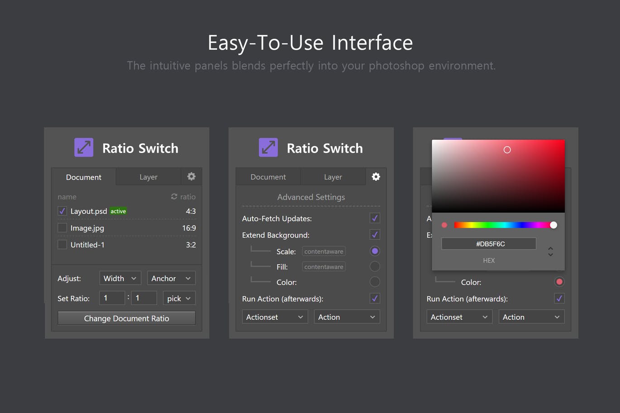Open the settings gear on the first panel
The height and width of the screenshot is (413, 620).
pos(191,176)
